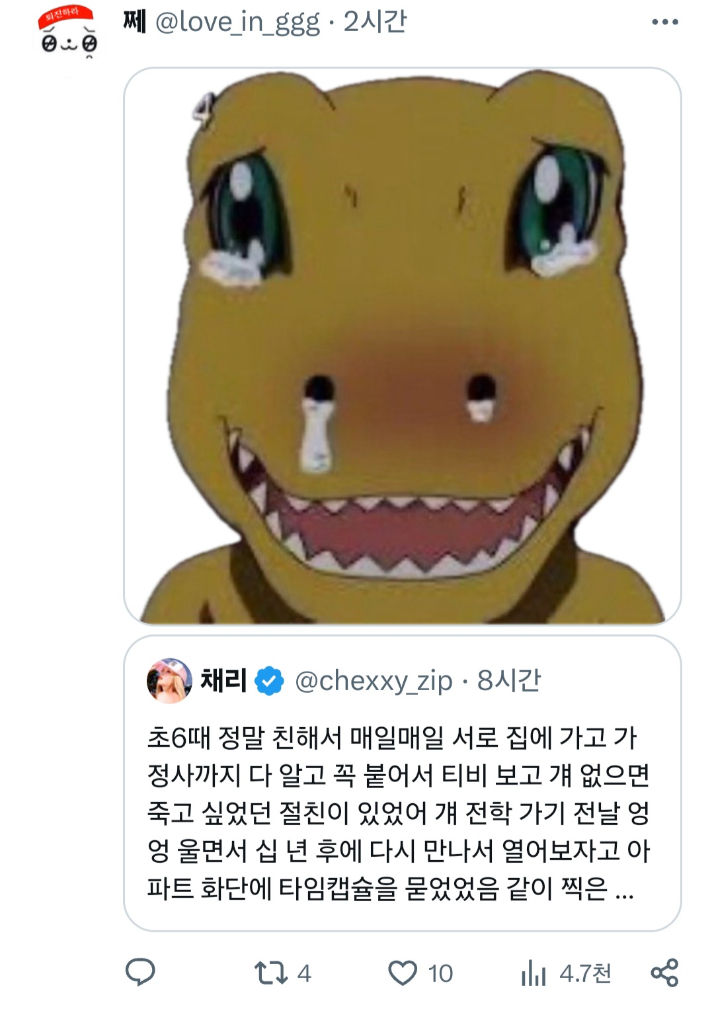Image resolution: width=714 pixels, height=1013 pixels.
Task: Click the share icon
Action: (664, 973)
